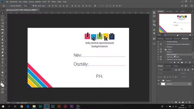Select the Eraser tool
The image size is (194, 109).
click(2, 46)
